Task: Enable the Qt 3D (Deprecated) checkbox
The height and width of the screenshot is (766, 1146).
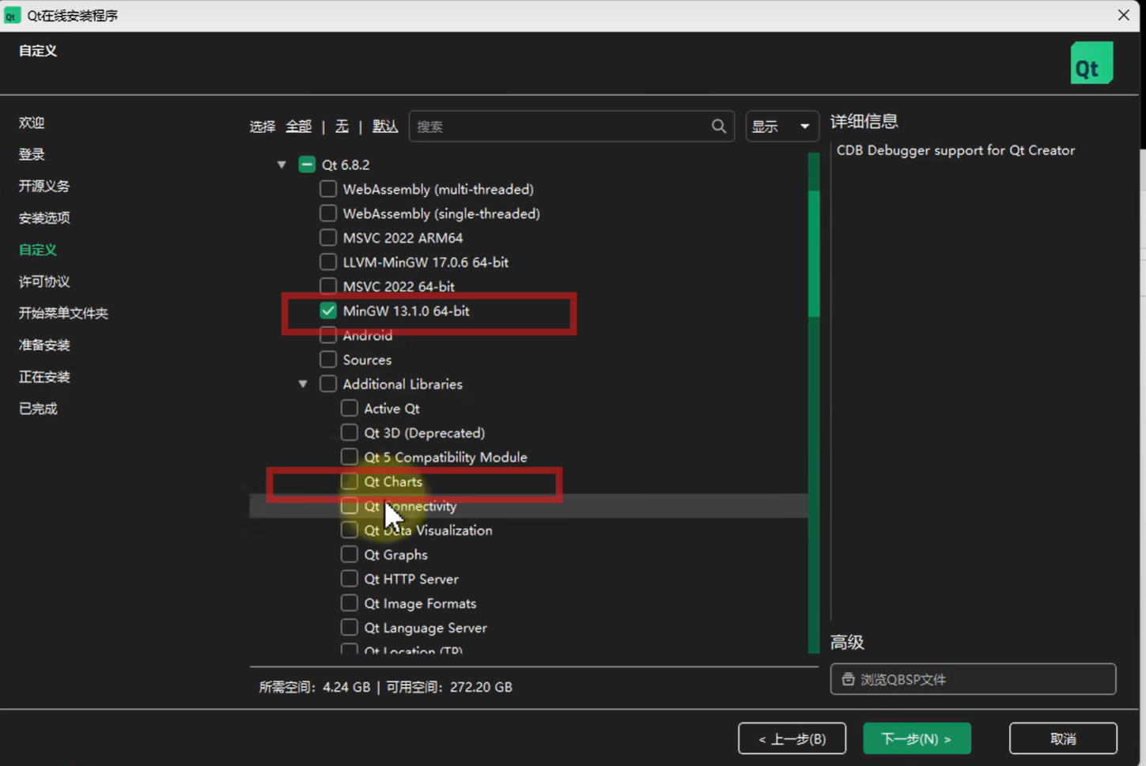Action: coord(350,432)
